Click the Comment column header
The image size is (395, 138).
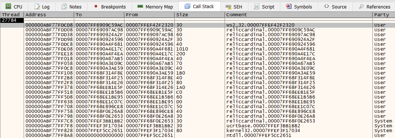click(x=299, y=15)
